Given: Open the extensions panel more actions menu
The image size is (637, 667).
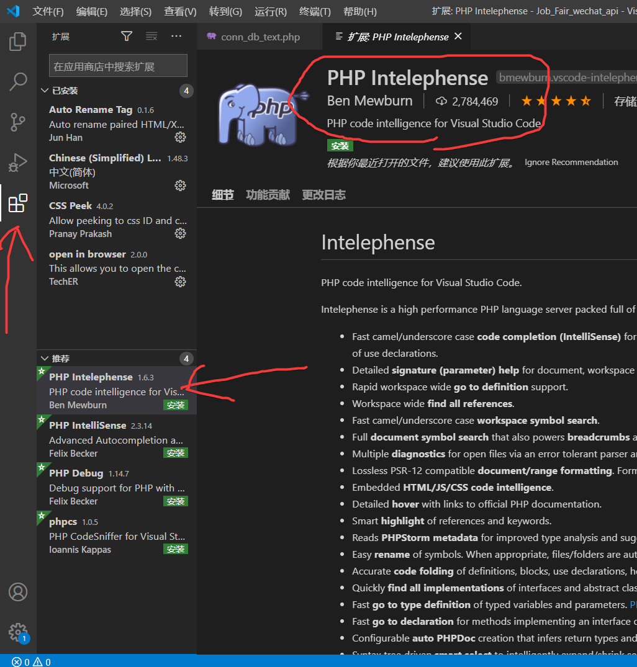Looking at the screenshot, I should (176, 36).
